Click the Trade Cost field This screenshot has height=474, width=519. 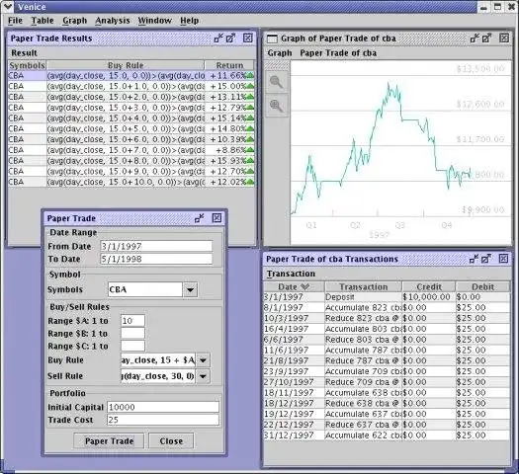tap(163, 420)
